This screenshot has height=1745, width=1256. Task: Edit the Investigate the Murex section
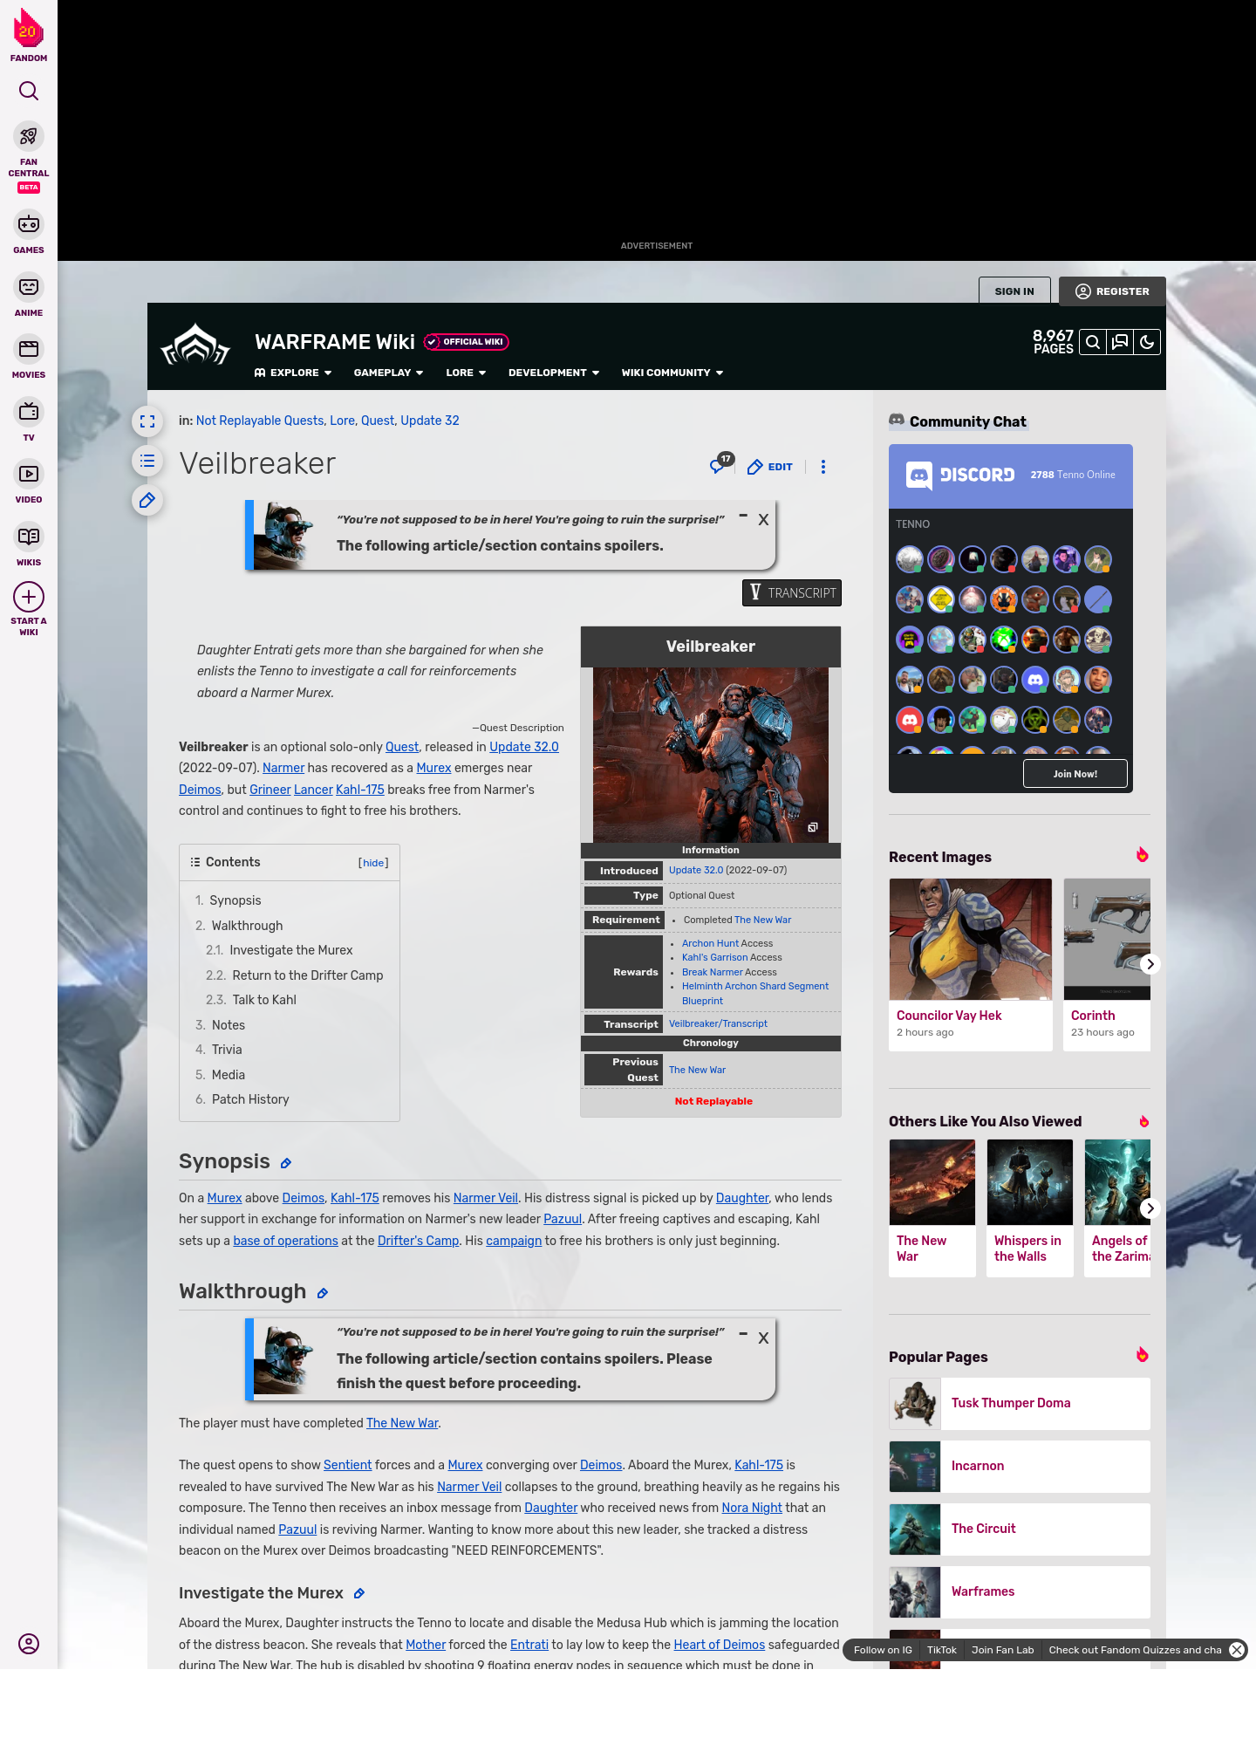359,1593
